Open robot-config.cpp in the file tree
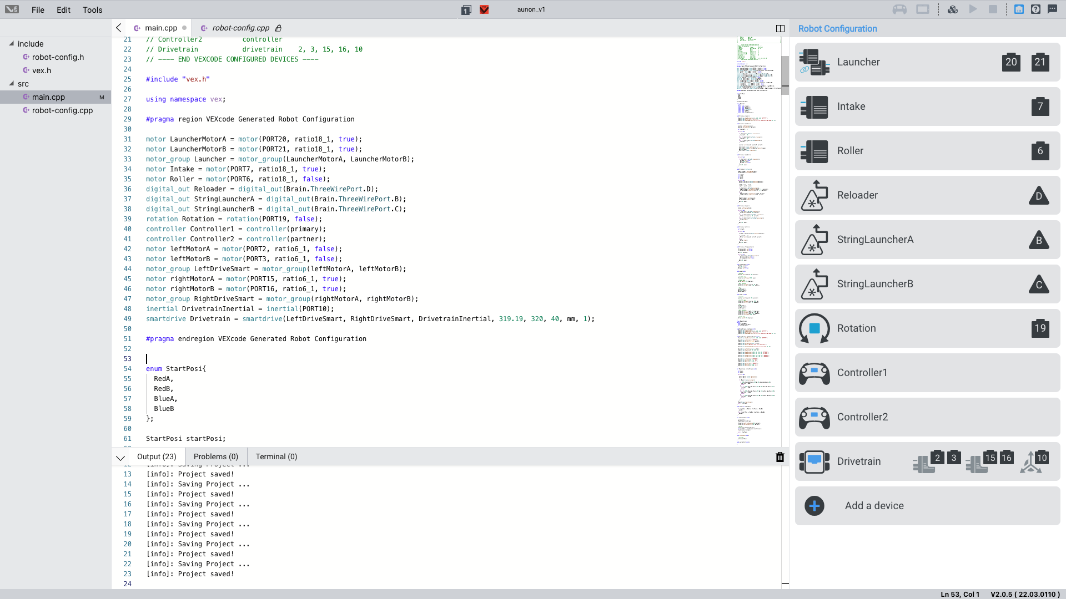Viewport: 1066px width, 599px height. [x=62, y=110]
